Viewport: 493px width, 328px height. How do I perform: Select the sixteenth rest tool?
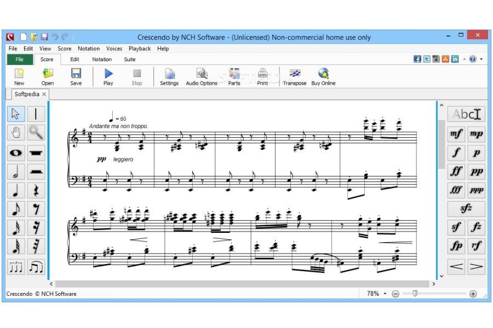[36, 228]
